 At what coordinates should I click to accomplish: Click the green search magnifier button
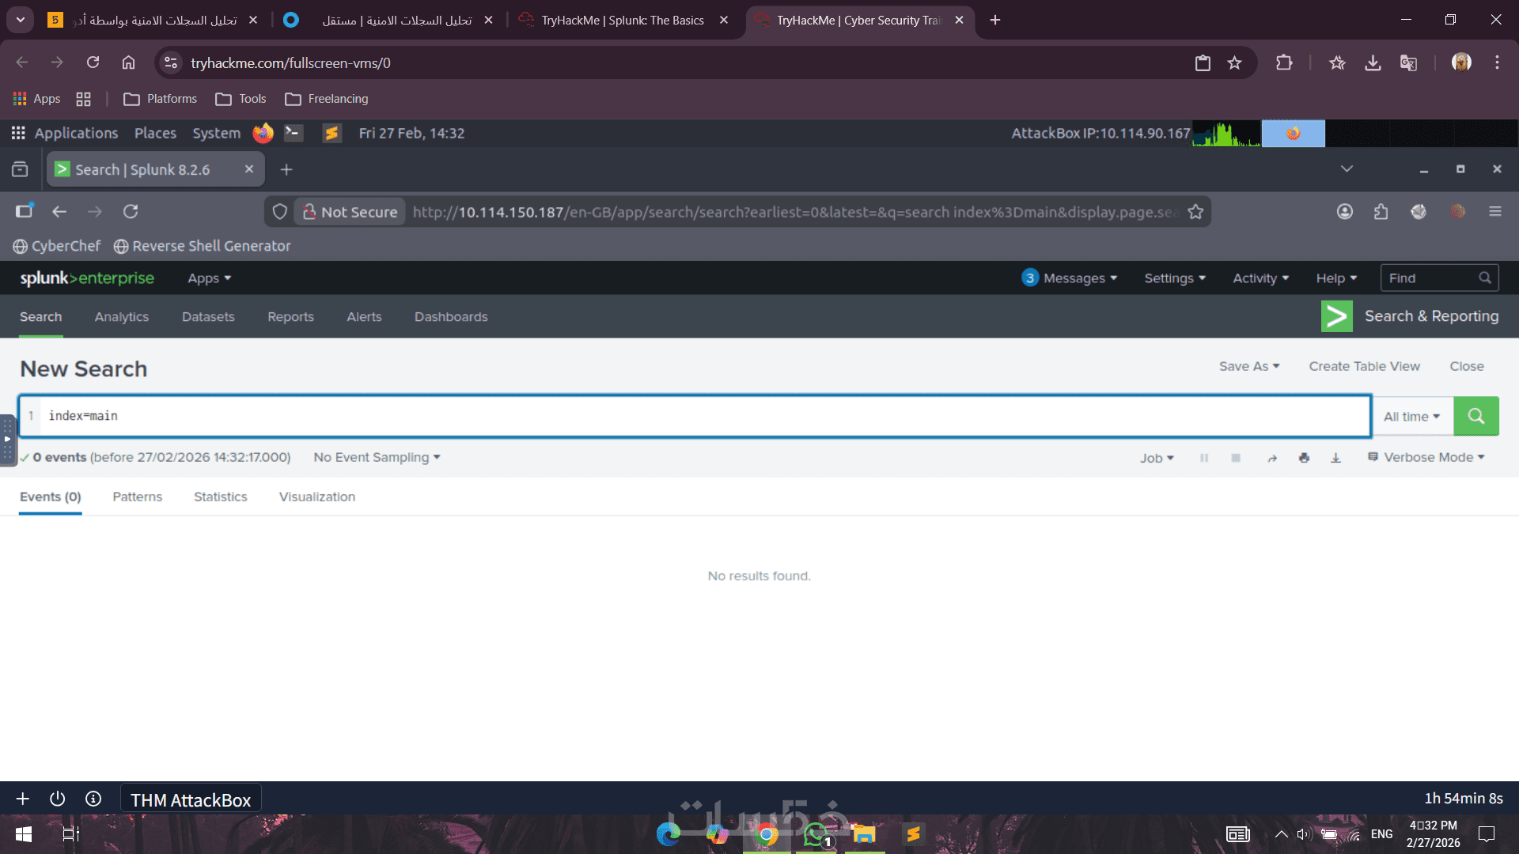coord(1475,416)
